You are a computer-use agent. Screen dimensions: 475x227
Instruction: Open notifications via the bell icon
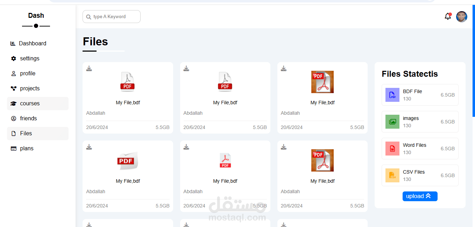[x=448, y=16]
